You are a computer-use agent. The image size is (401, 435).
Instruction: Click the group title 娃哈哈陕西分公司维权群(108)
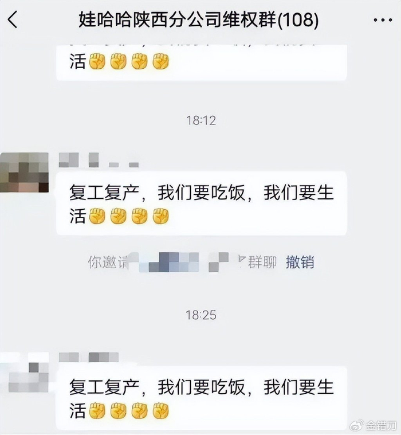pos(199,20)
